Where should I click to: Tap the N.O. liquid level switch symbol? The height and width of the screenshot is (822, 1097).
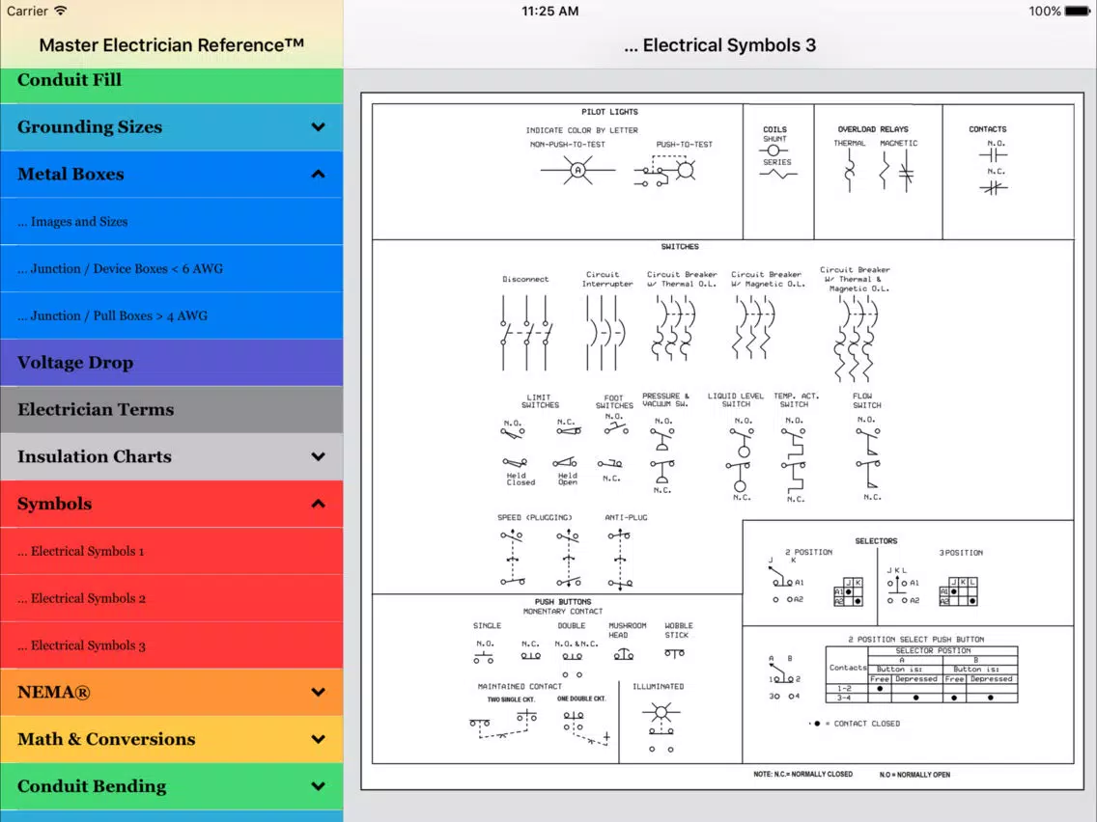point(742,443)
